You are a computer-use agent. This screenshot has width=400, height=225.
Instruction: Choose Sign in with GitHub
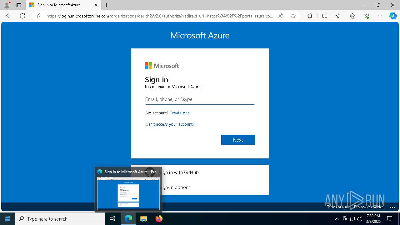pos(200,172)
